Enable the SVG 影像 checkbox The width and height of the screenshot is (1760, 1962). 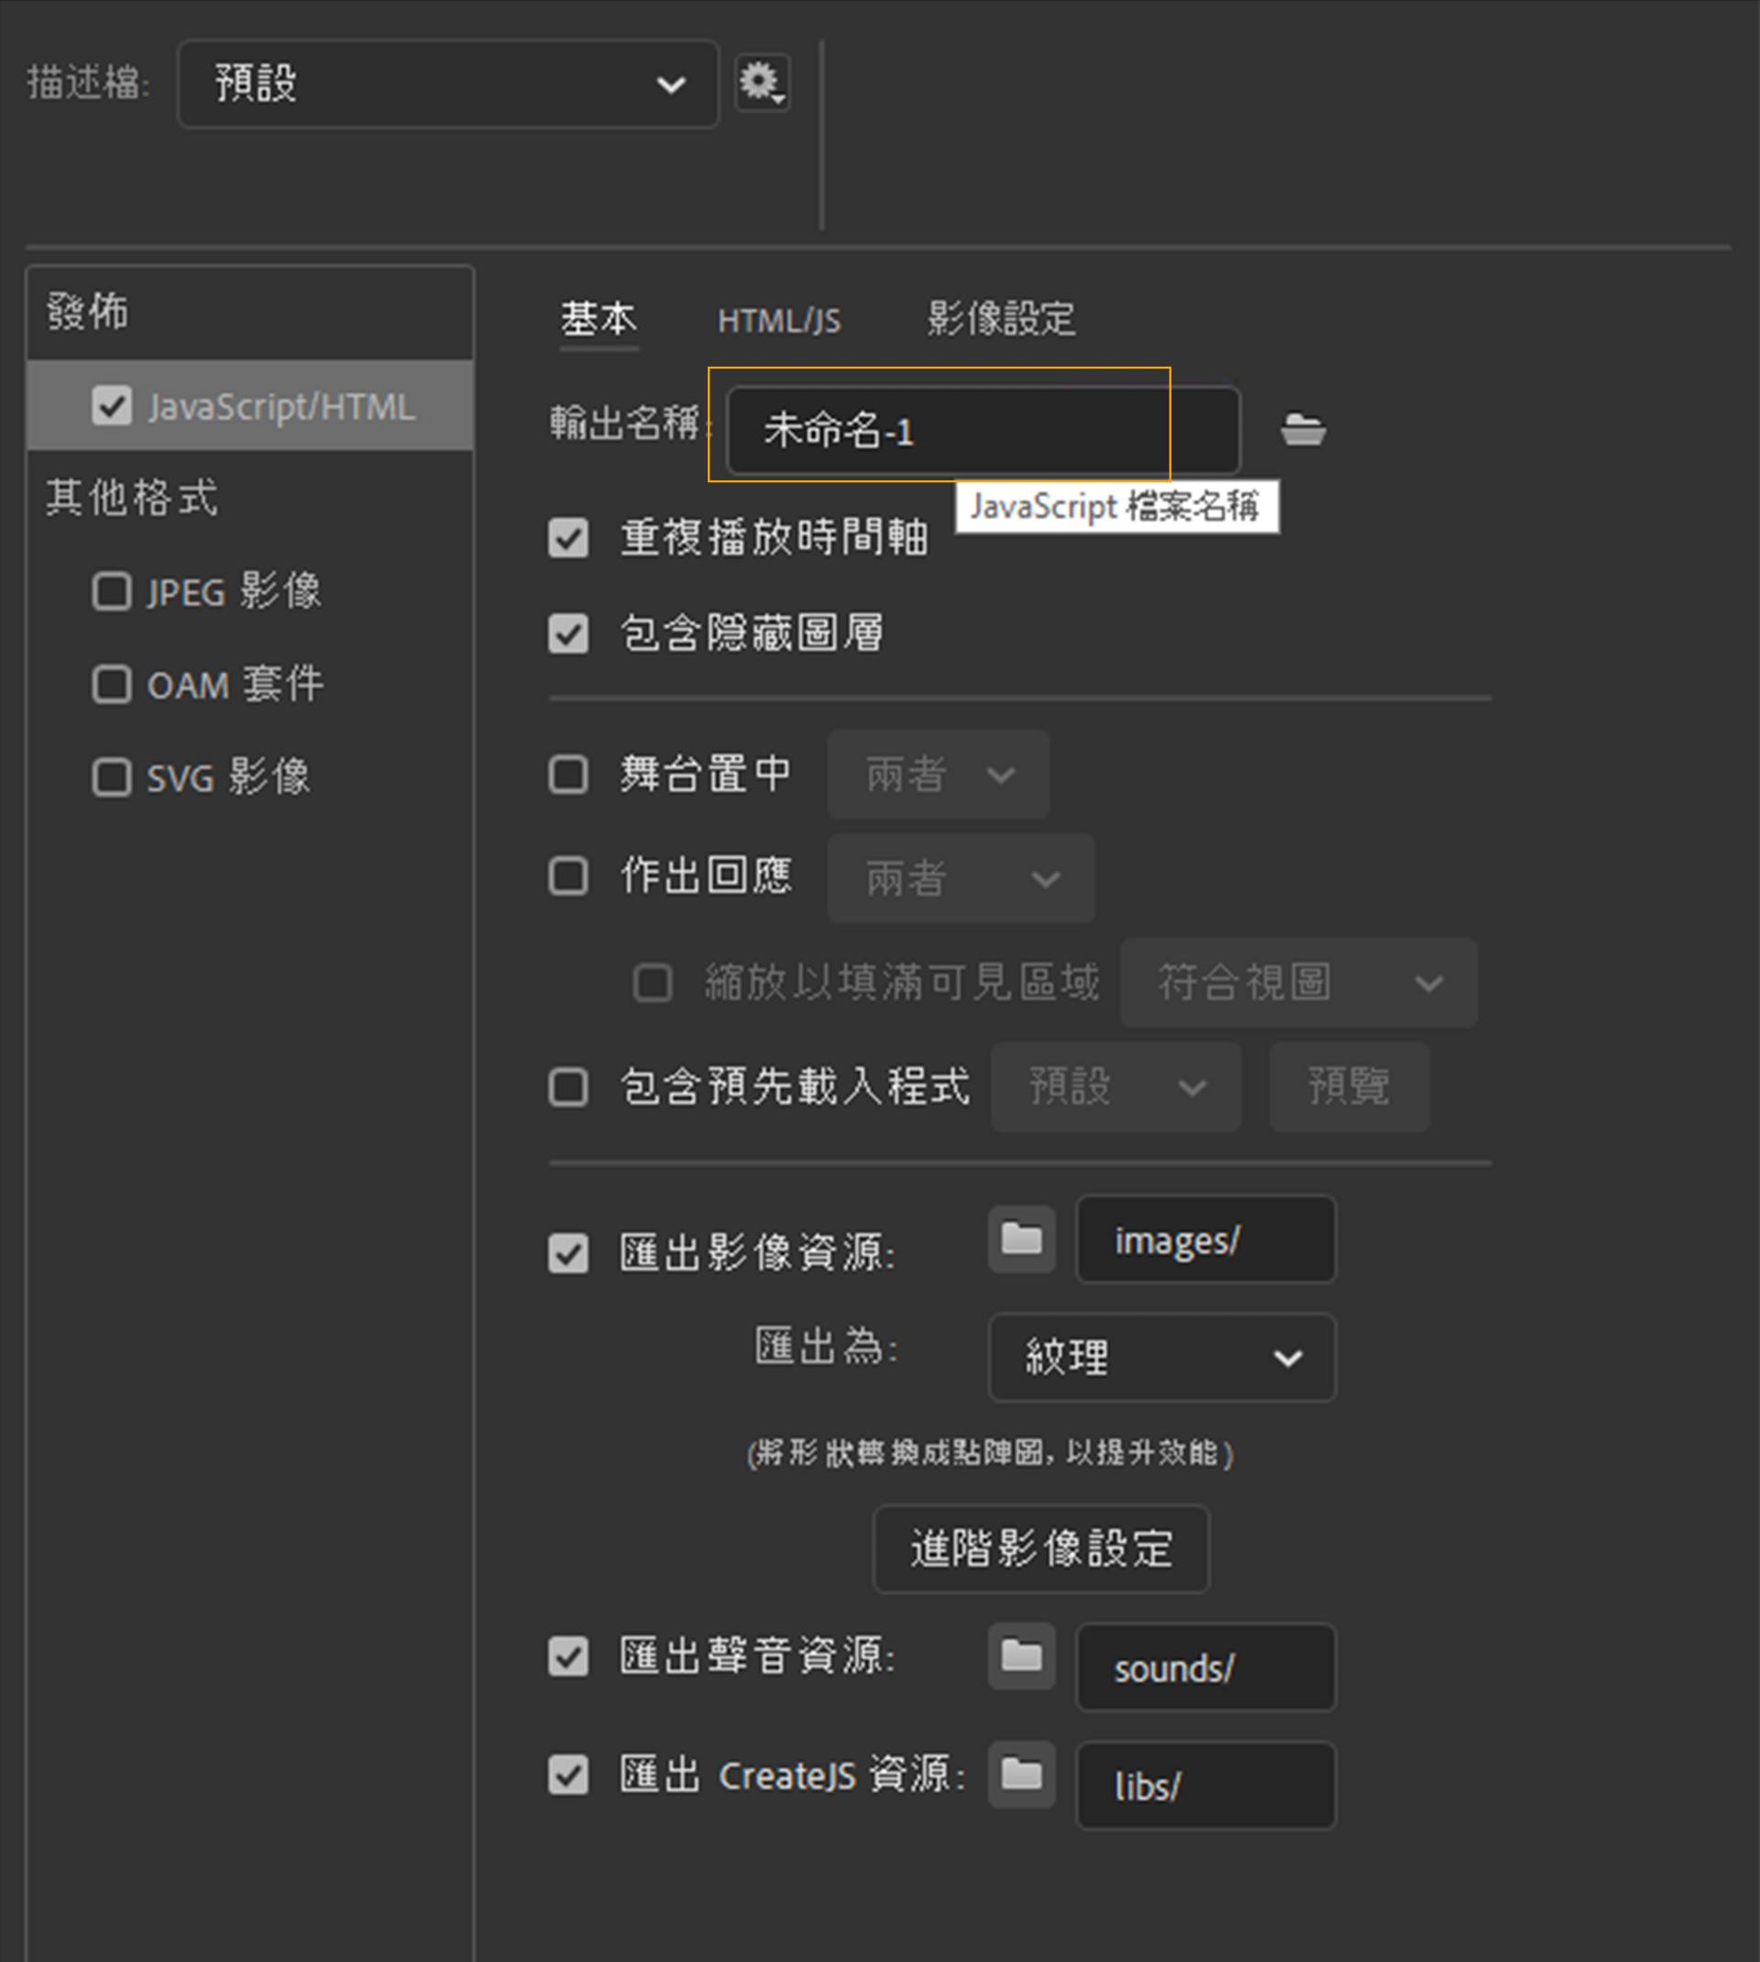[111, 777]
